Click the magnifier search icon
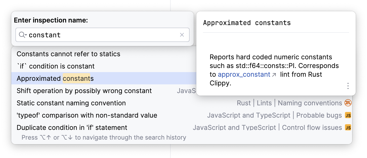Viewport: 367px width, 158px height. 21,35
